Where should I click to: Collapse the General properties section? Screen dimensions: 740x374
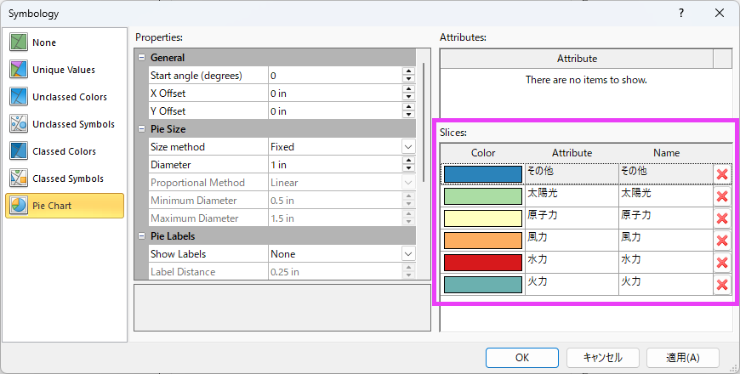click(x=141, y=58)
